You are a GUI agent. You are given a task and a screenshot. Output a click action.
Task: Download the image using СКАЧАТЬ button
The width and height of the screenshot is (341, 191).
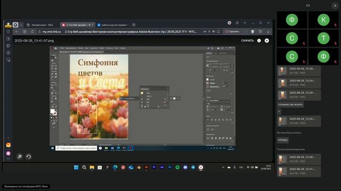coord(247,40)
